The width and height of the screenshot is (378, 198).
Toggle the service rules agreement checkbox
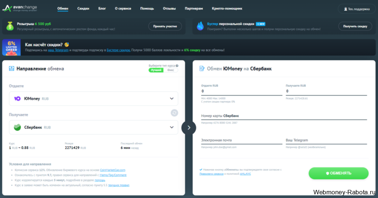pyautogui.click(x=201, y=170)
